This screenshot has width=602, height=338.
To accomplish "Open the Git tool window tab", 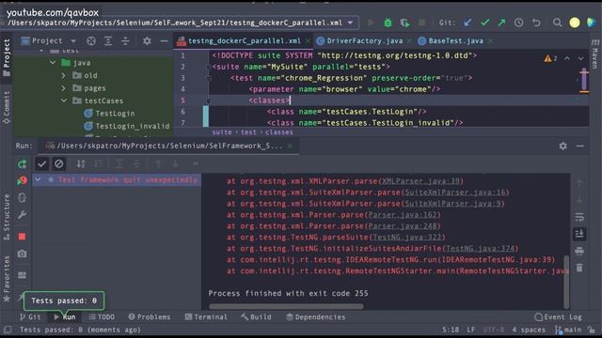I will click(30, 317).
